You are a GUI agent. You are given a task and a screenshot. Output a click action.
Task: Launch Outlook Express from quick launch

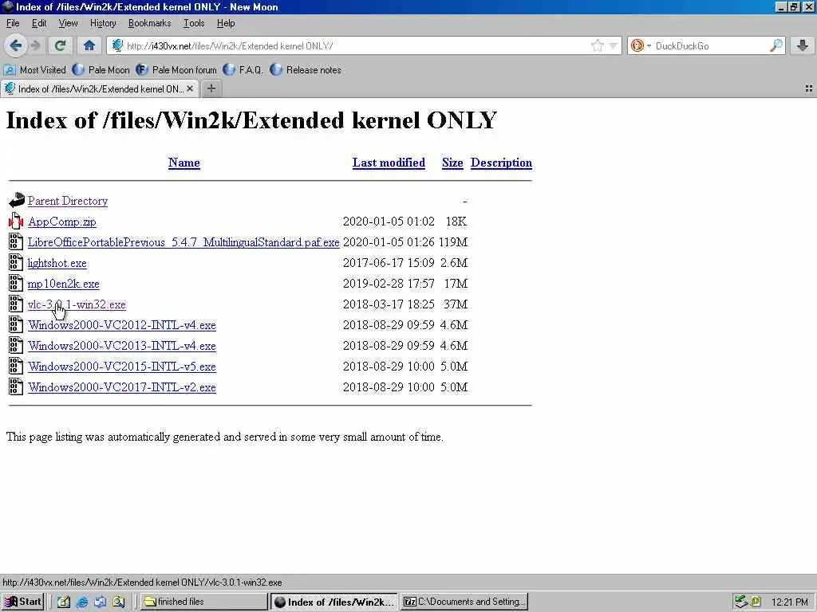pyautogui.click(x=100, y=602)
